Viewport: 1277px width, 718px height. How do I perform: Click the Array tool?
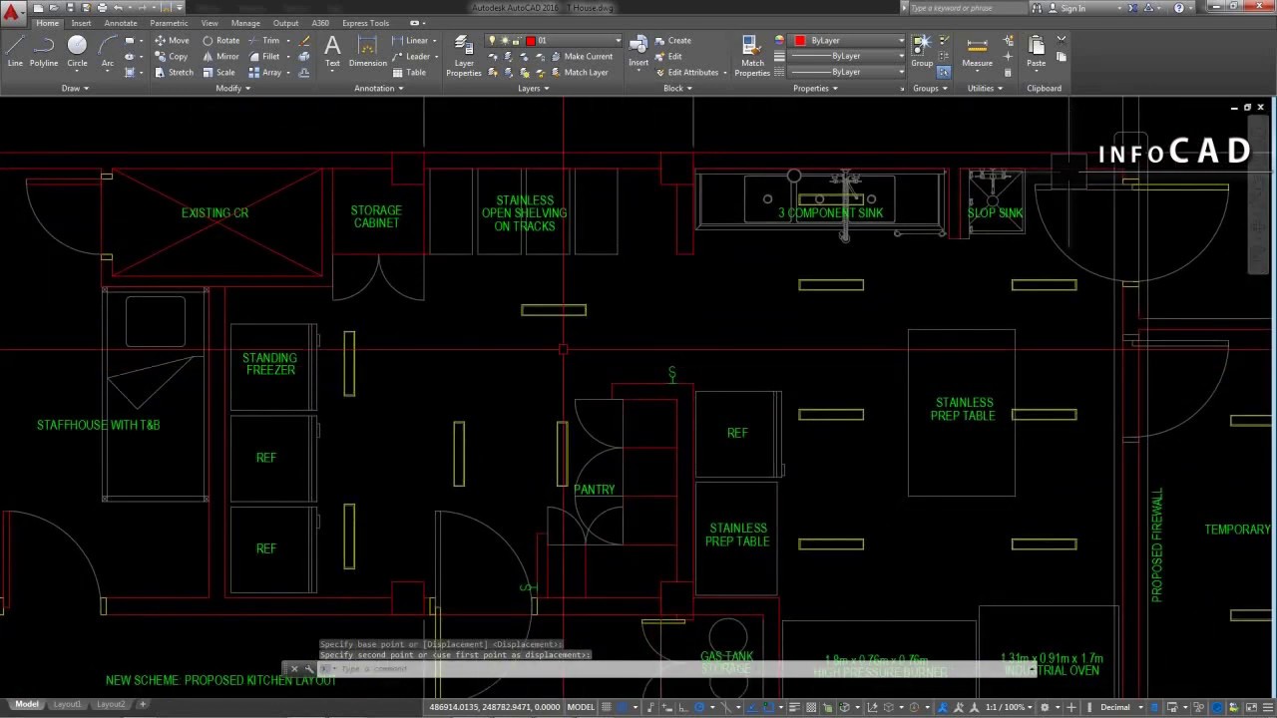pos(264,73)
